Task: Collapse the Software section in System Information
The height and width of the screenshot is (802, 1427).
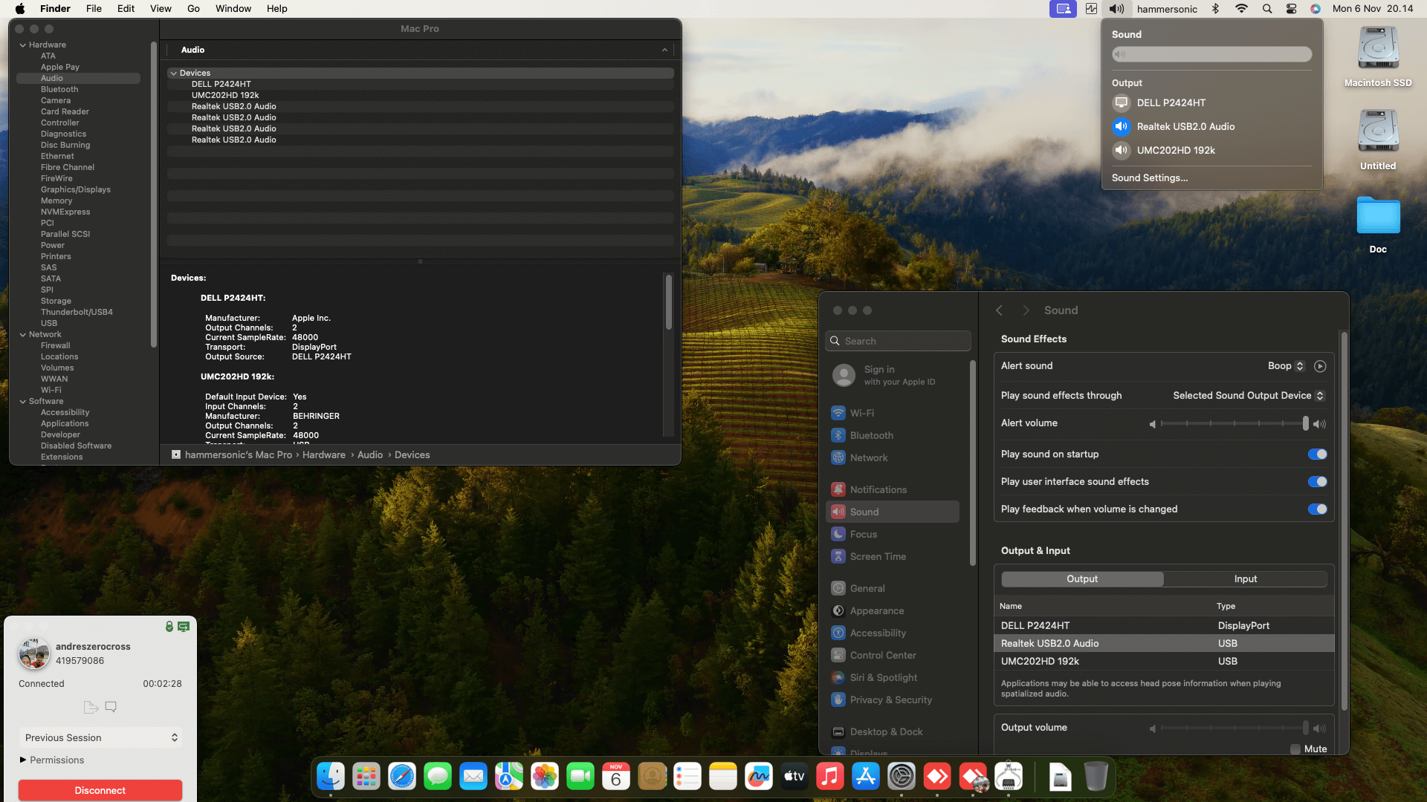Action: (x=23, y=402)
